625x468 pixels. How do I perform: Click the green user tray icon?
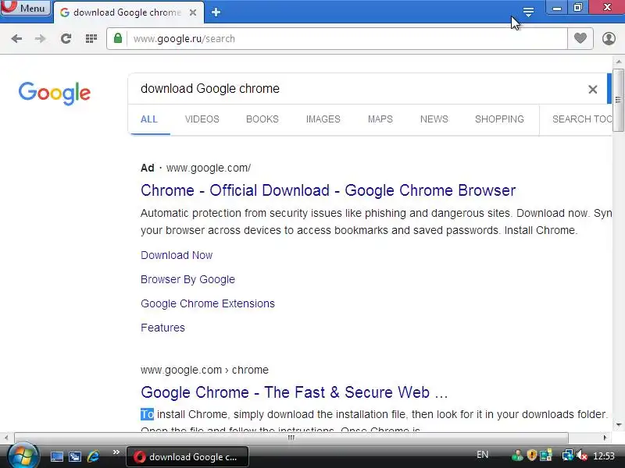pos(517,456)
